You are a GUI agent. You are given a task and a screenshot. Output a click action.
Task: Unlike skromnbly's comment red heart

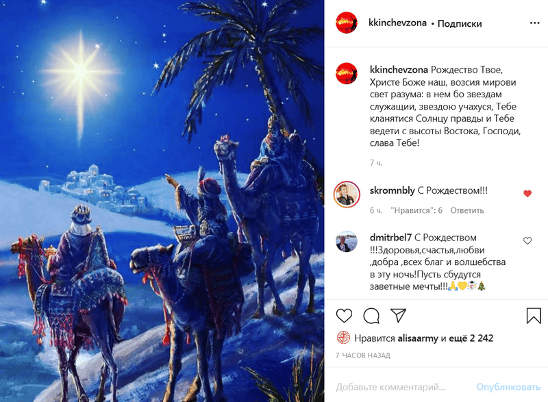tap(527, 194)
